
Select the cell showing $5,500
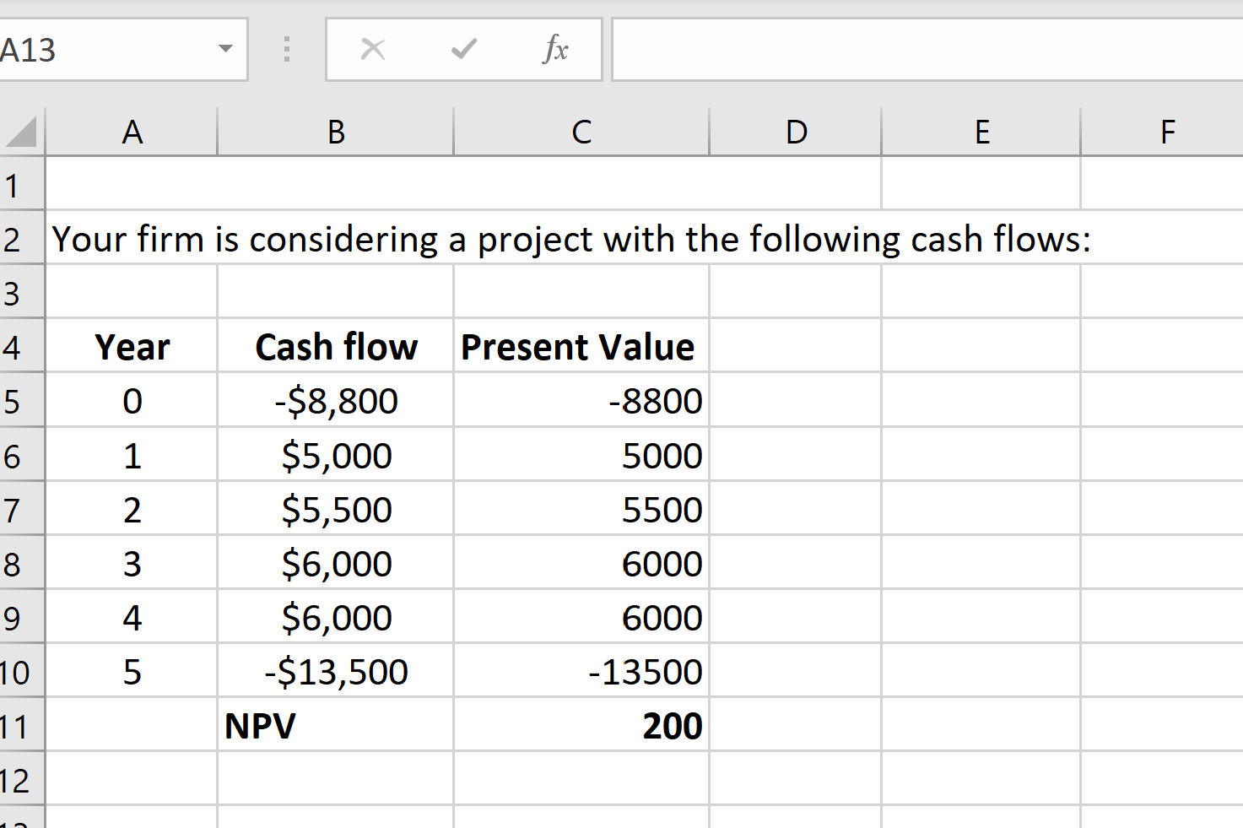click(335, 509)
